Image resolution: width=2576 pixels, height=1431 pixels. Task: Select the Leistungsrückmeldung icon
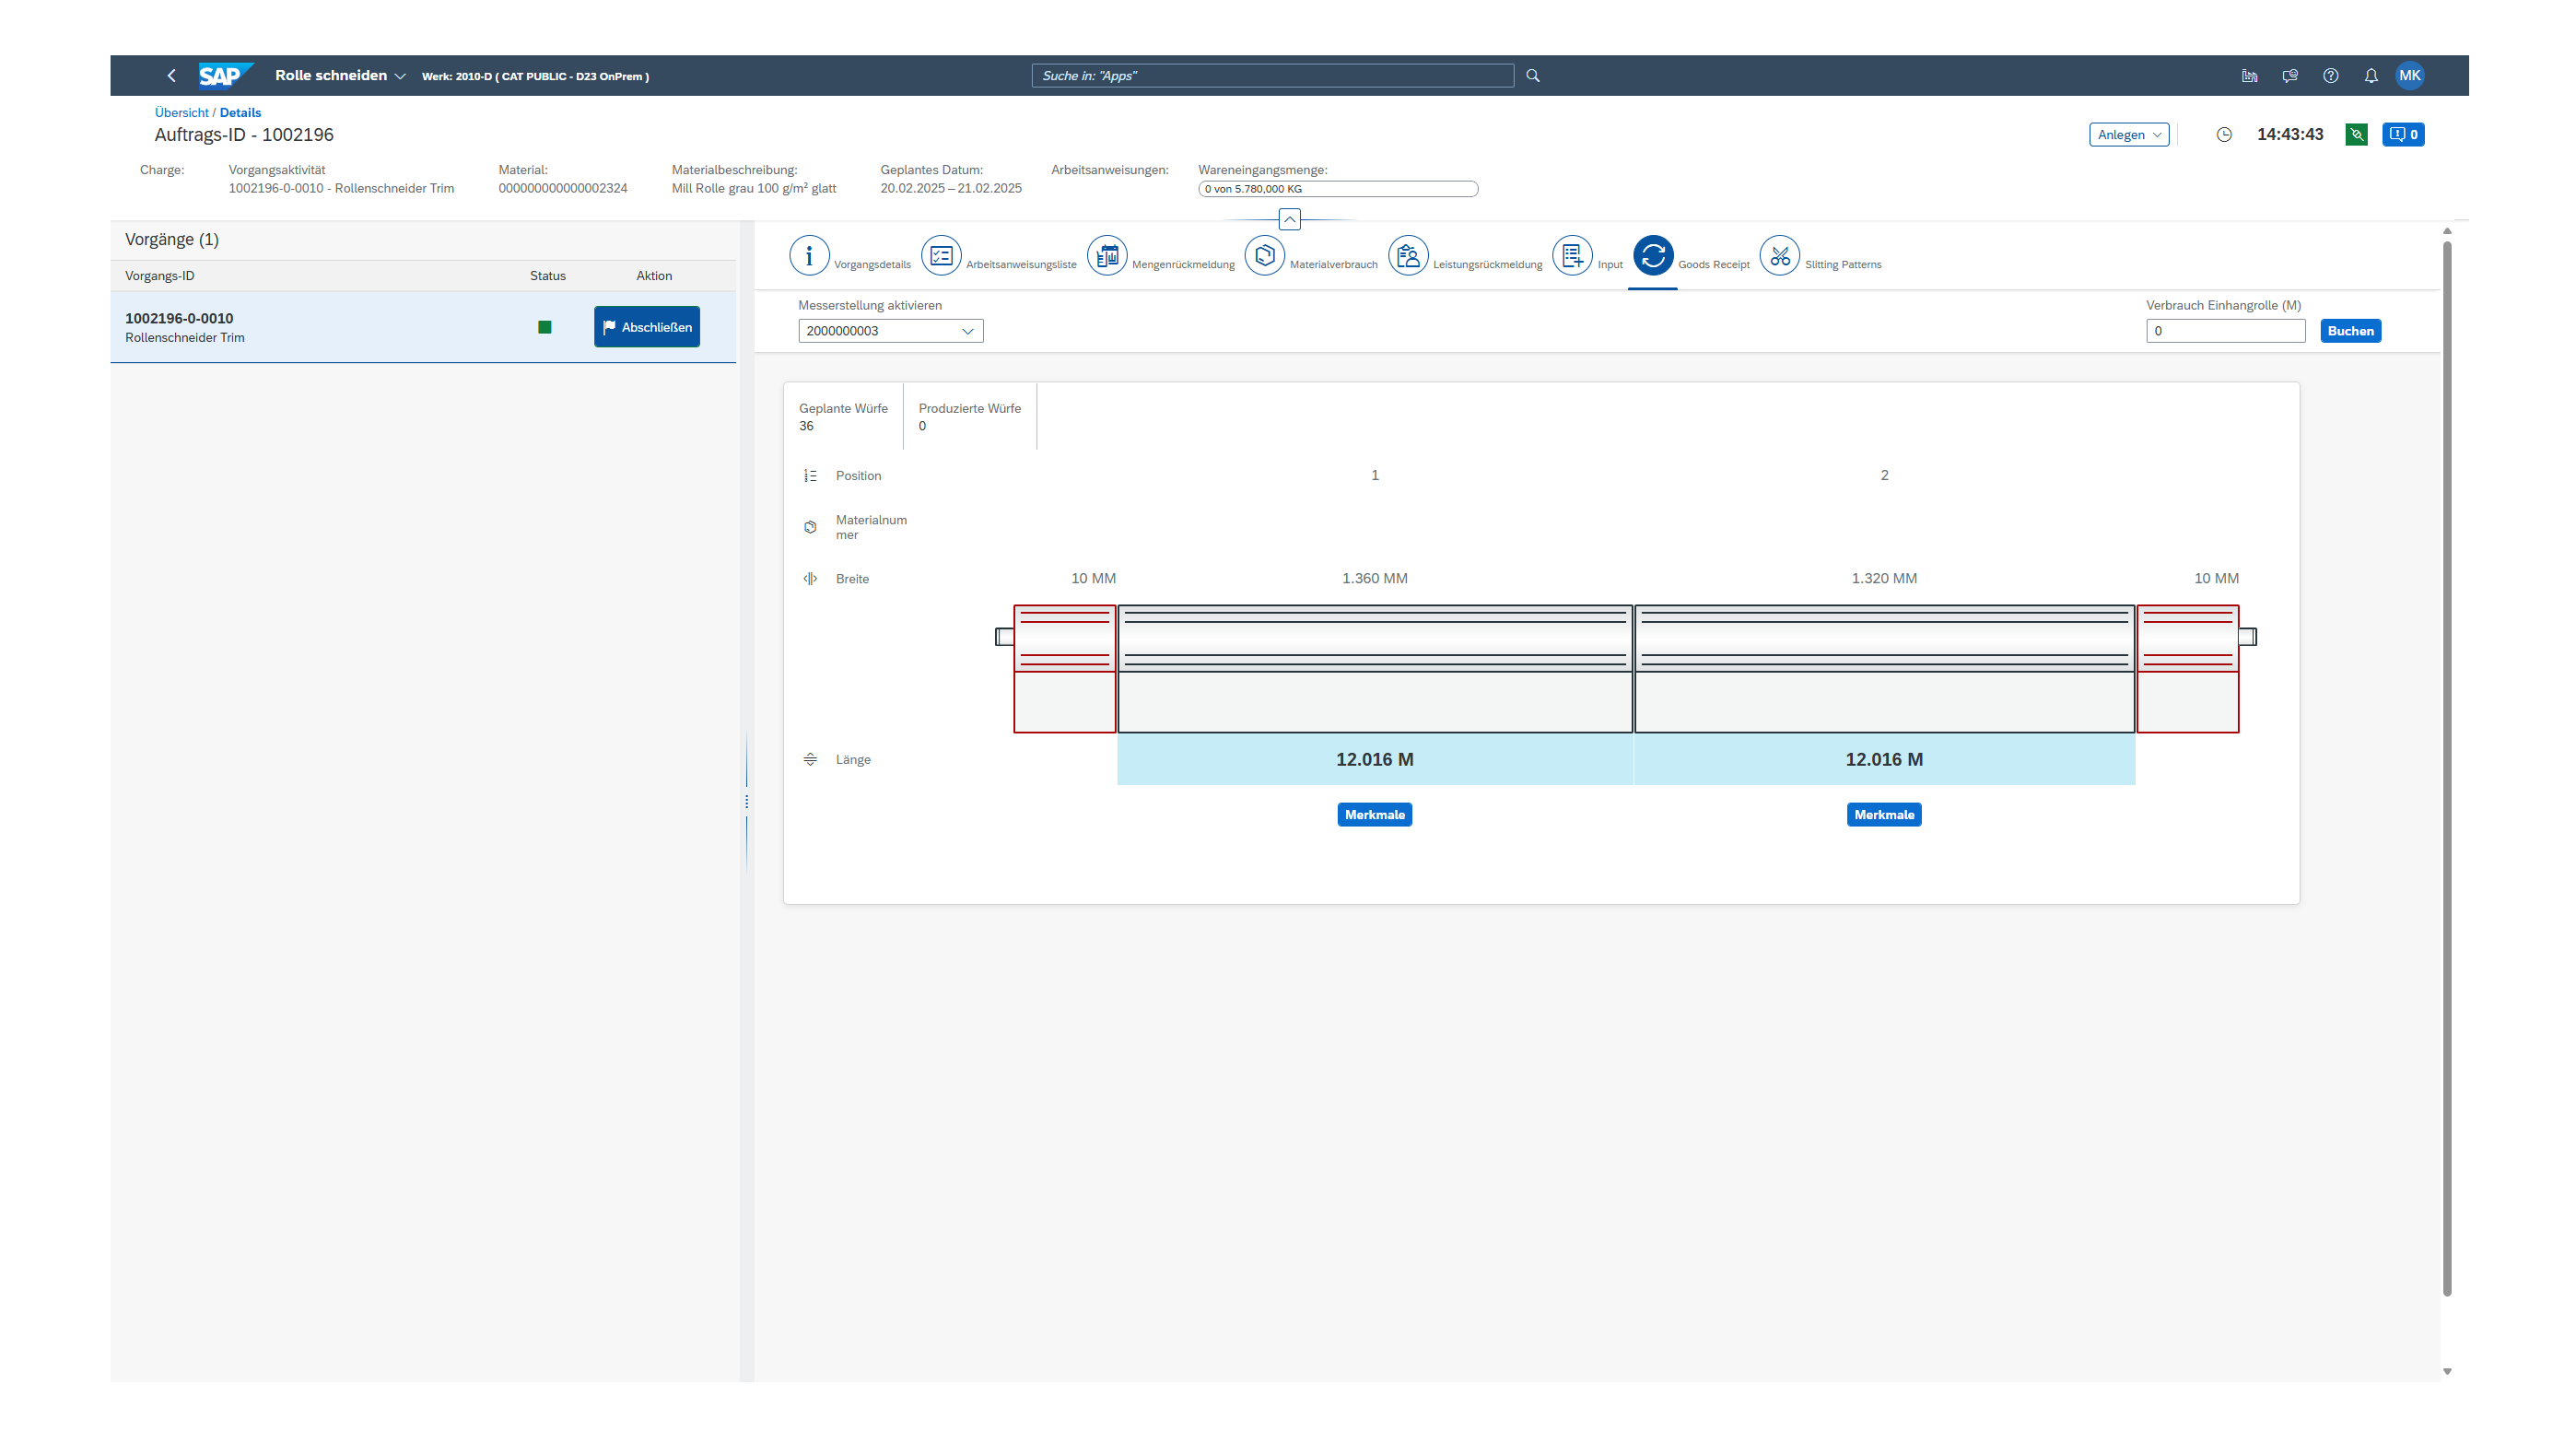tap(1407, 255)
